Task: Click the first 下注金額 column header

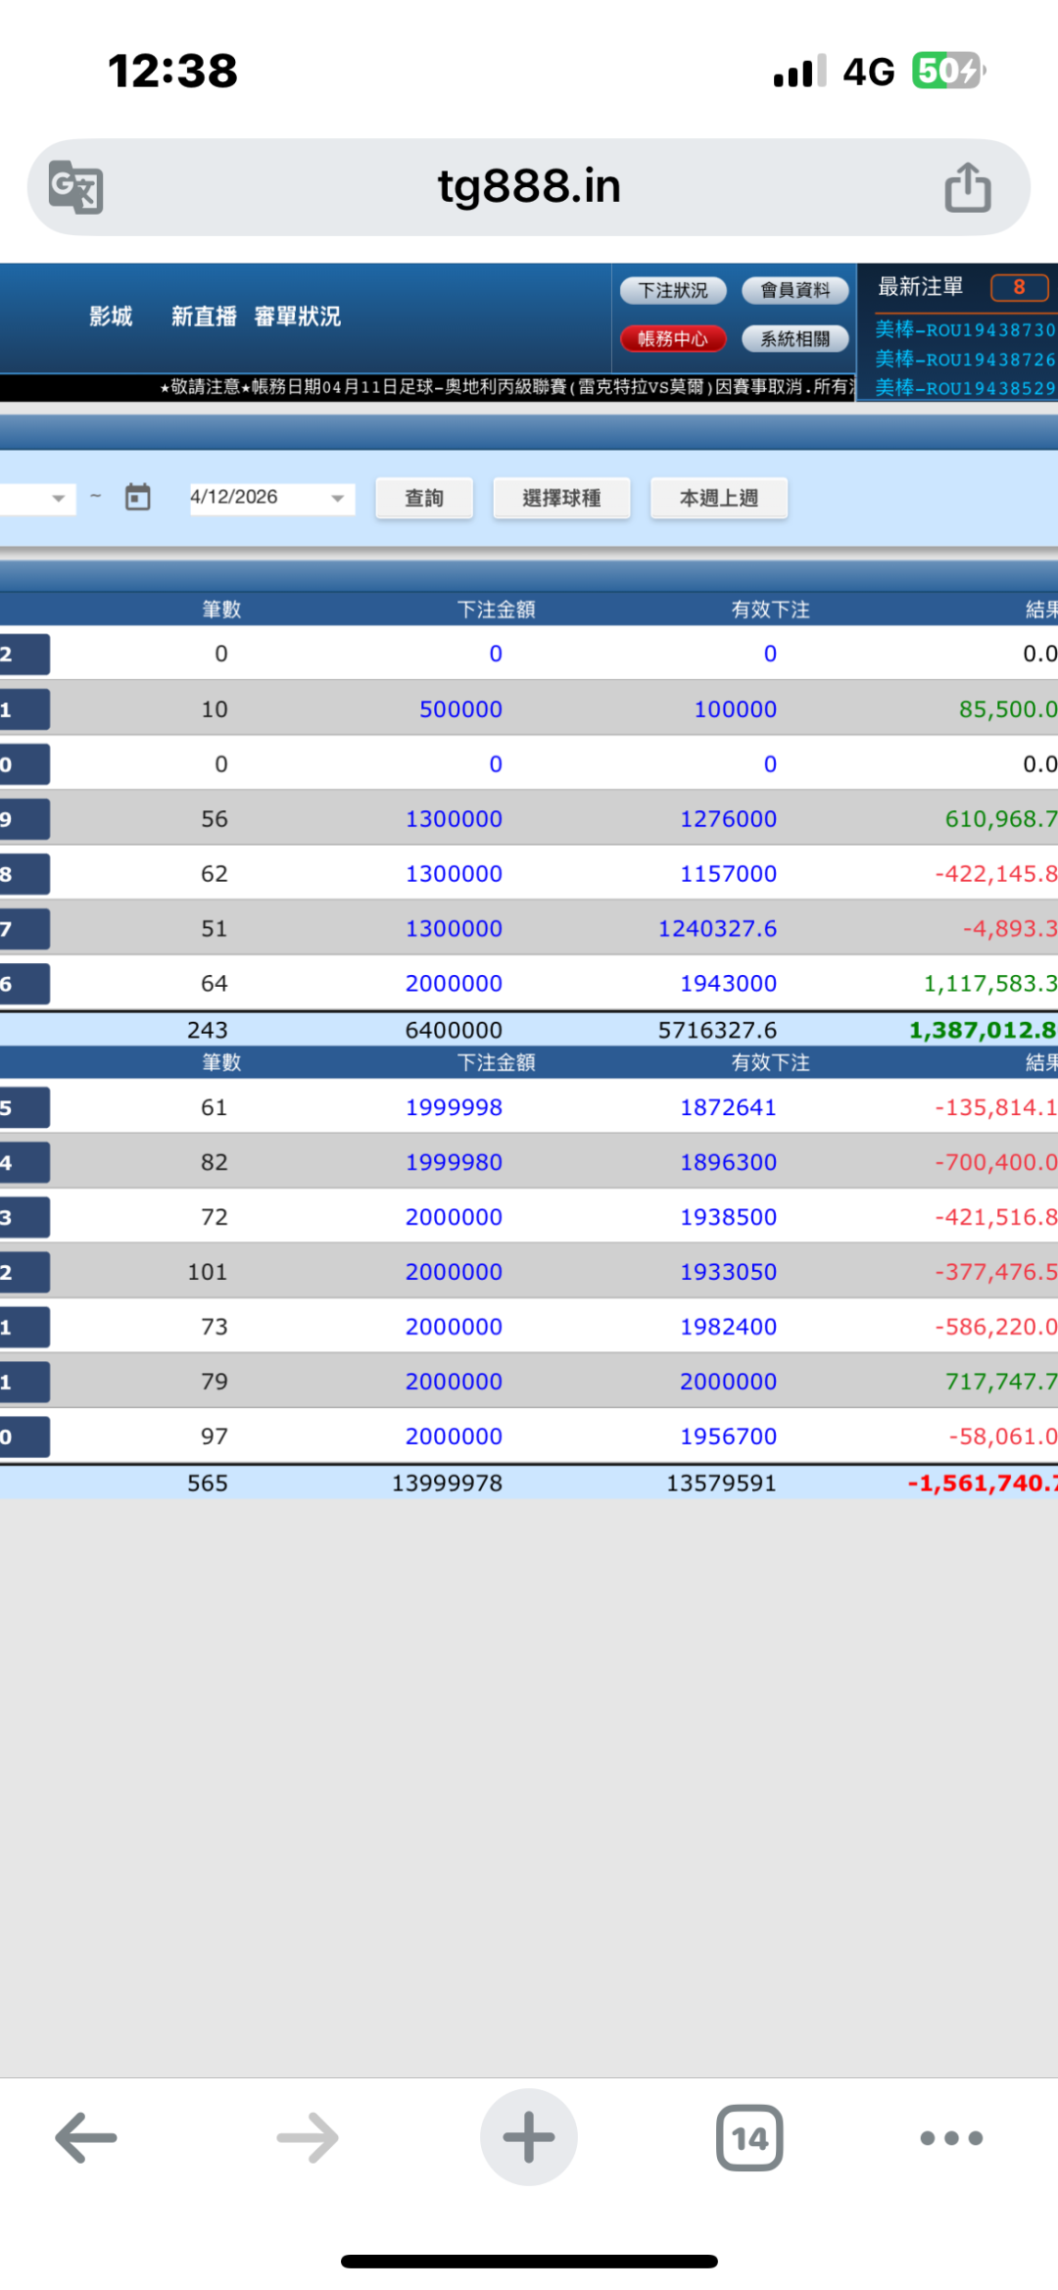Action: coord(497,609)
